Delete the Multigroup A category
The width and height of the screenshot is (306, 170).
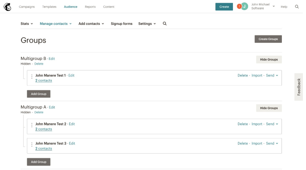pos(39,112)
